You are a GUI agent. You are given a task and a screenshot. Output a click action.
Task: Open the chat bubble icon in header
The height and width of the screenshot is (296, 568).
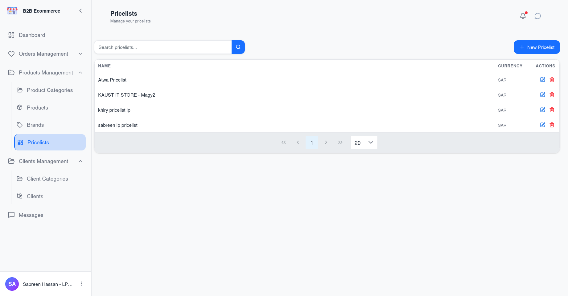(538, 16)
